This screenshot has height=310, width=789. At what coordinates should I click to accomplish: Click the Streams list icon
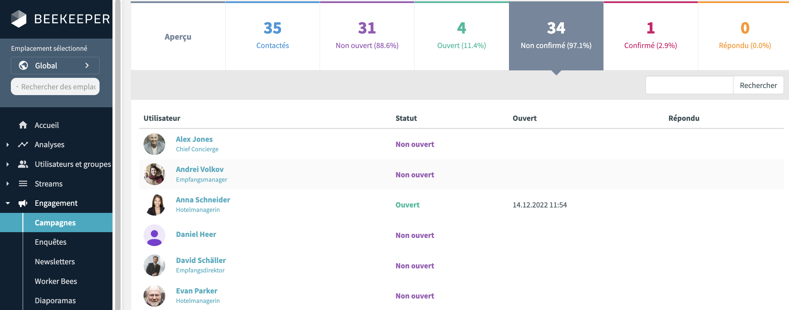(23, 184)
